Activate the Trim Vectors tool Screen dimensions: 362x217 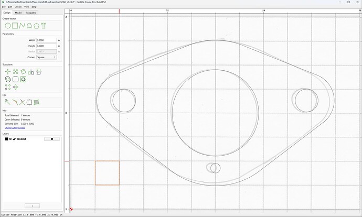[22, 102]
